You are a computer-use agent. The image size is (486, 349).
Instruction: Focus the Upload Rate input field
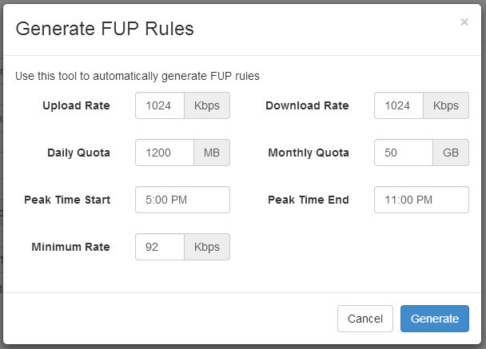pos(160,105)
